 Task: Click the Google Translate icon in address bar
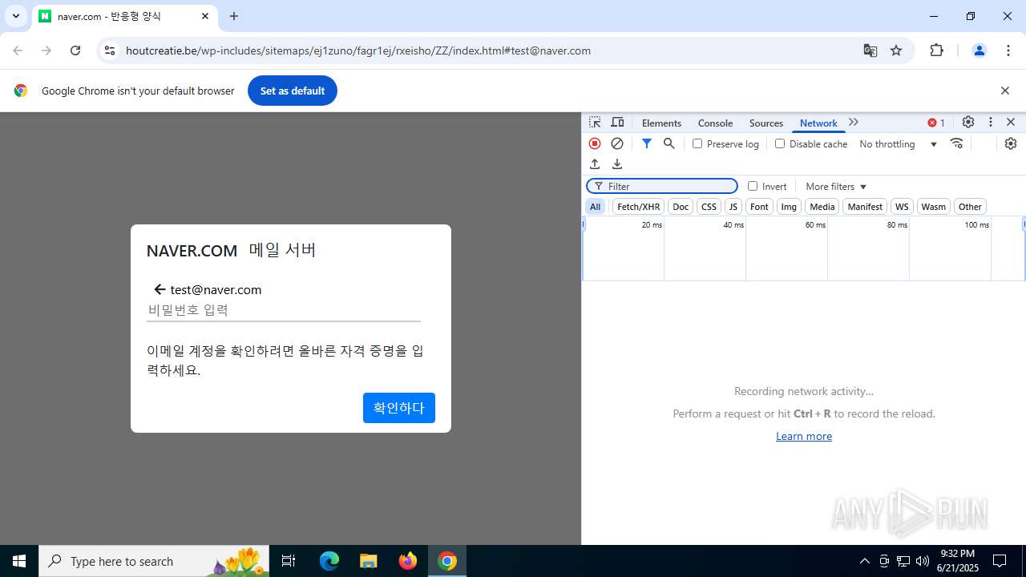870,50
